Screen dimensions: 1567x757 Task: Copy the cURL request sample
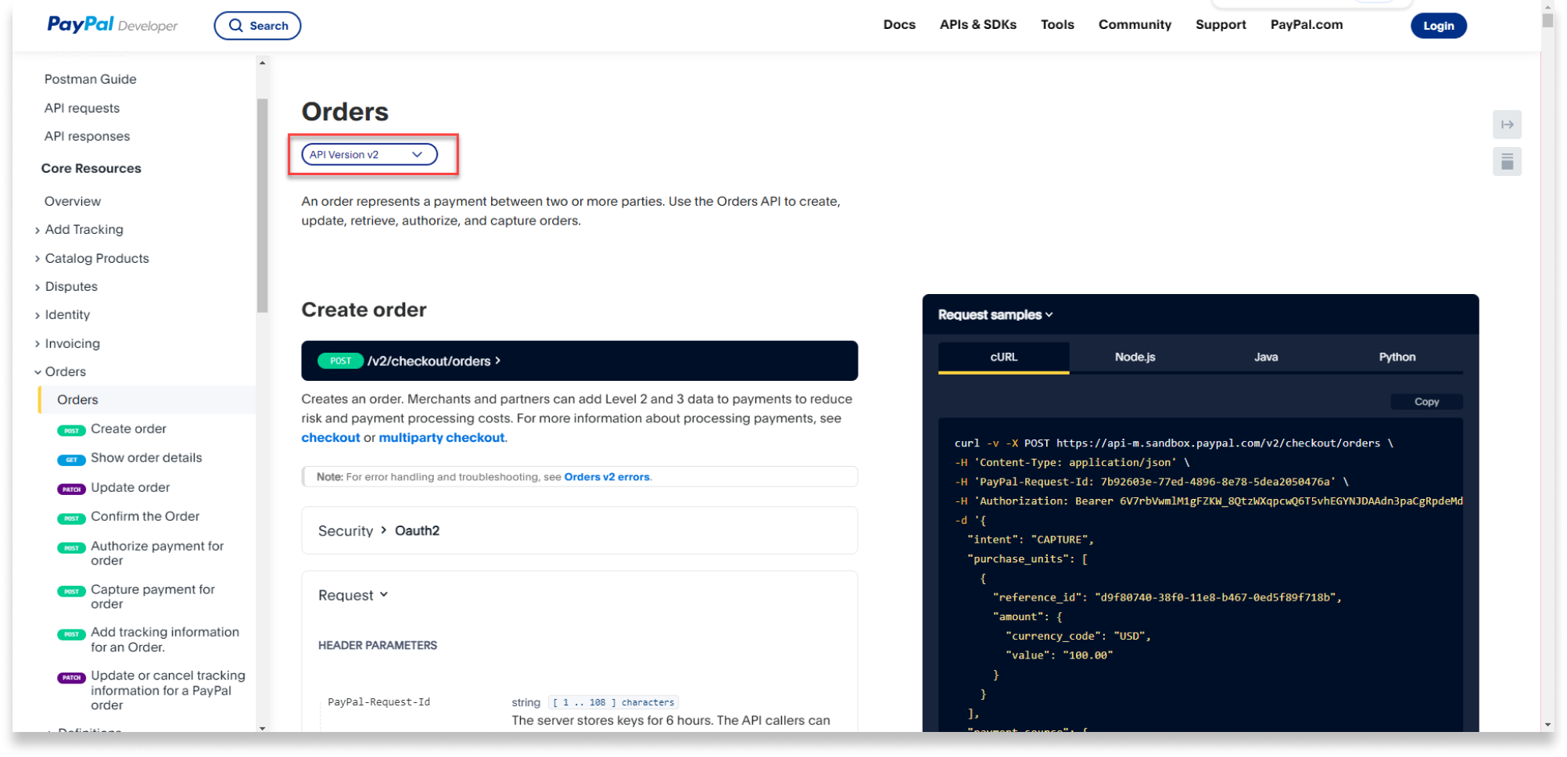1426,401
